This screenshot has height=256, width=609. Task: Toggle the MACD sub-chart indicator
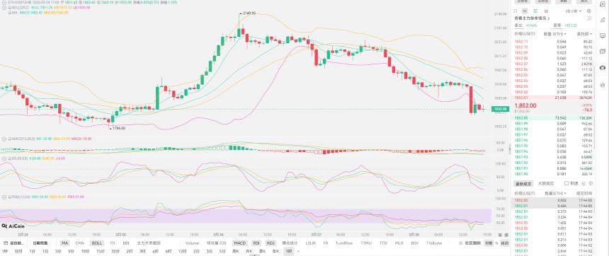click(239, 243)
